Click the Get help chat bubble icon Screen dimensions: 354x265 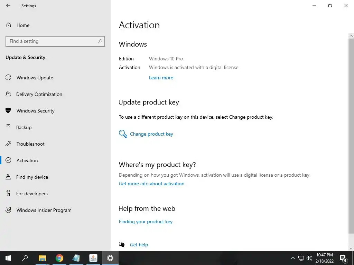click(122, 245)
